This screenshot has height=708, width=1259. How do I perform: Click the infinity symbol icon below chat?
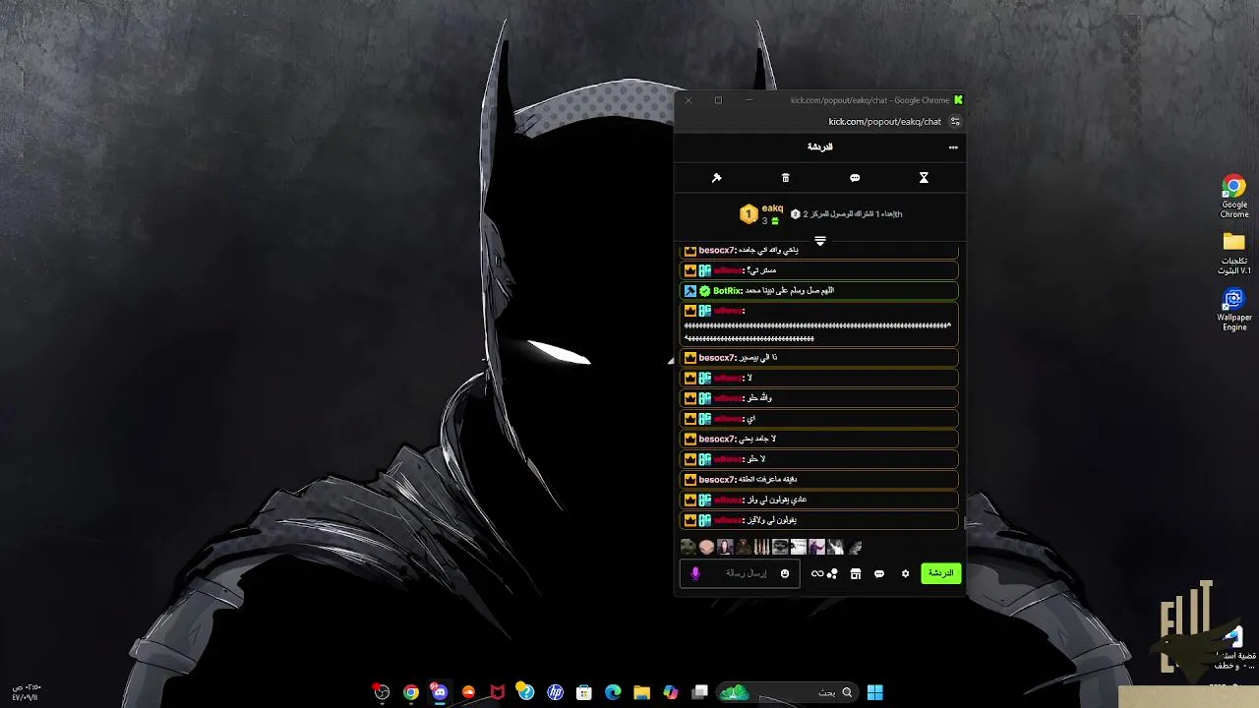pyautogui.click(x=817, y=574)
